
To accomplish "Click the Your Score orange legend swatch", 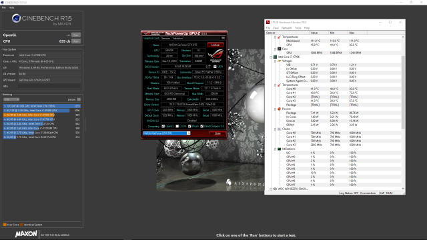I will pos(5,225).
